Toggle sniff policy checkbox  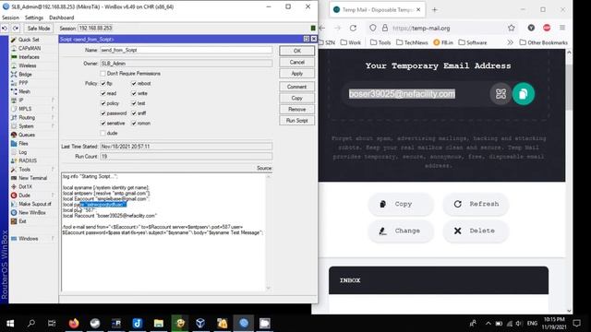click(134, 113)
